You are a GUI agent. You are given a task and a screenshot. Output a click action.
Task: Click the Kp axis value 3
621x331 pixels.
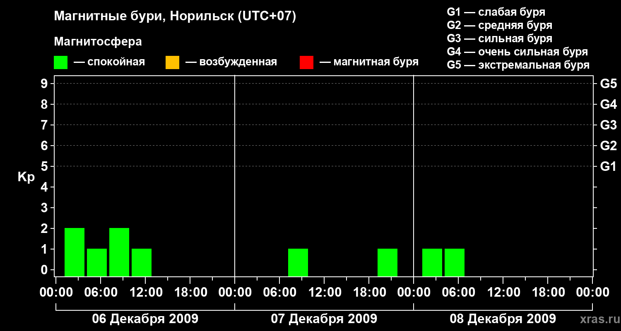coord(45,208)
